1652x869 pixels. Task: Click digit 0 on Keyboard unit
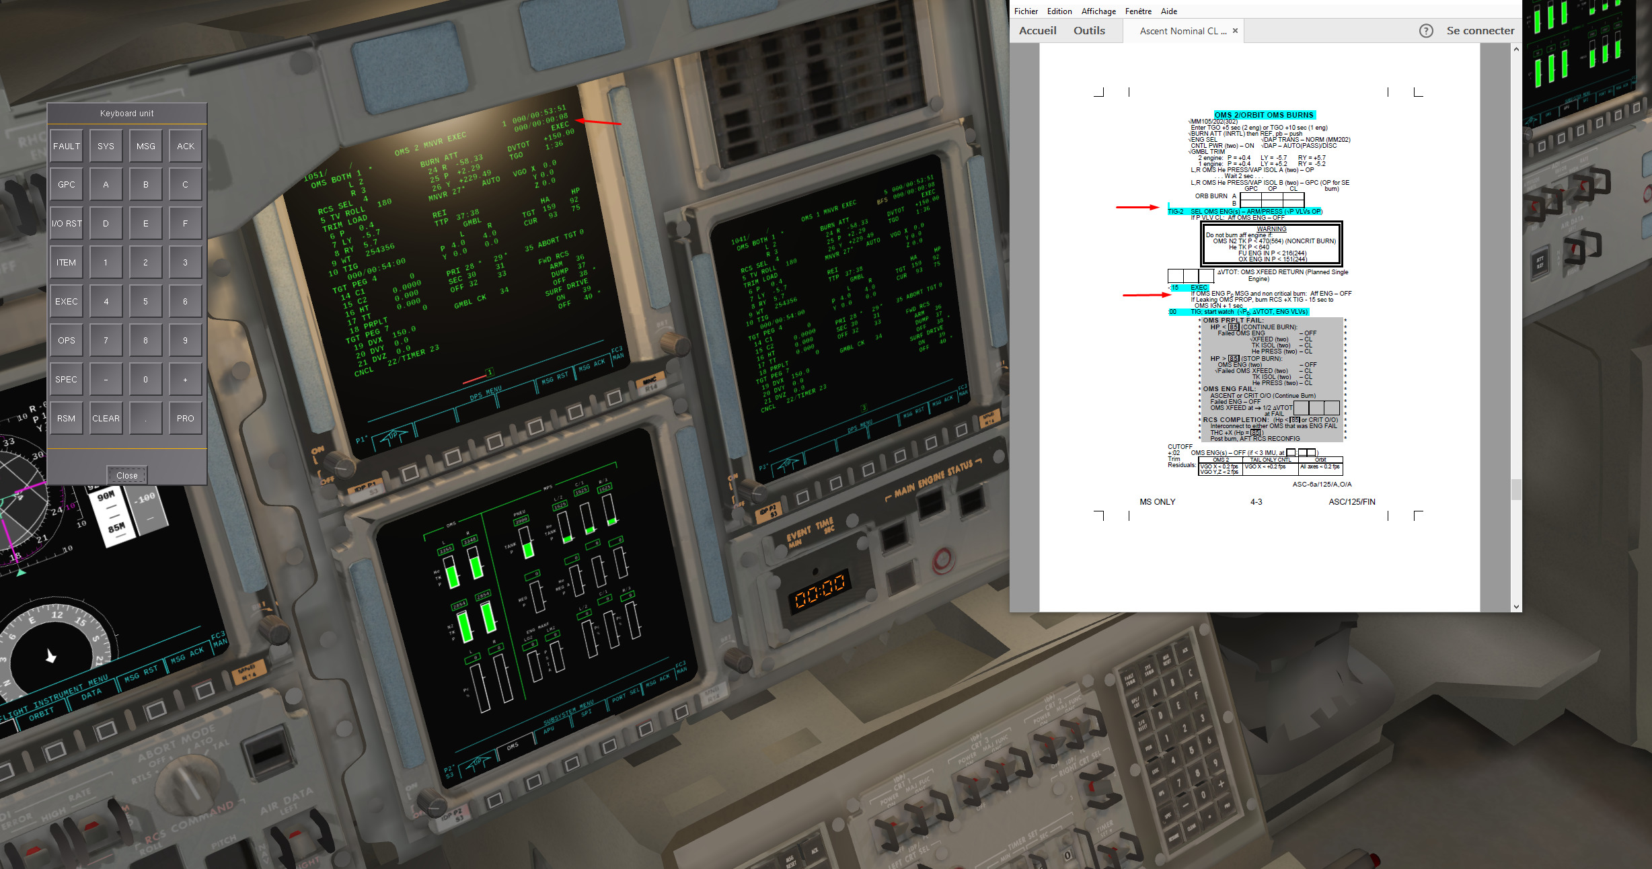[x=145, y=379]
